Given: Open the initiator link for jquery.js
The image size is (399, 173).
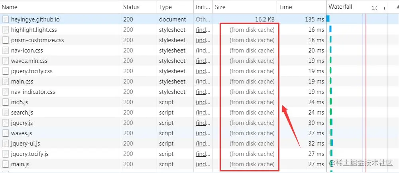Looking at the screenshot, I should tap(203, 123).
